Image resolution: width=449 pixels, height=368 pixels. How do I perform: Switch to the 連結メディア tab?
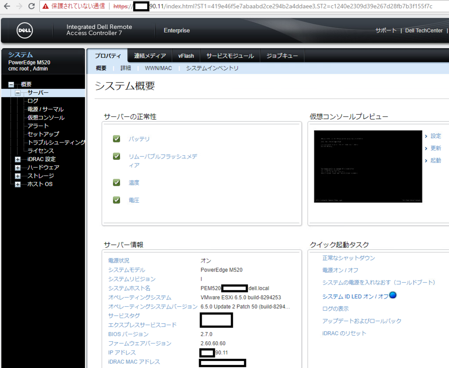pos(150,56)
